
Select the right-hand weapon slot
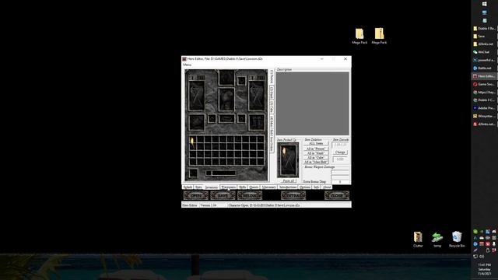tap(256, 96)
